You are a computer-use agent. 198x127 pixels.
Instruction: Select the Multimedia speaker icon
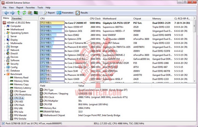8,43
